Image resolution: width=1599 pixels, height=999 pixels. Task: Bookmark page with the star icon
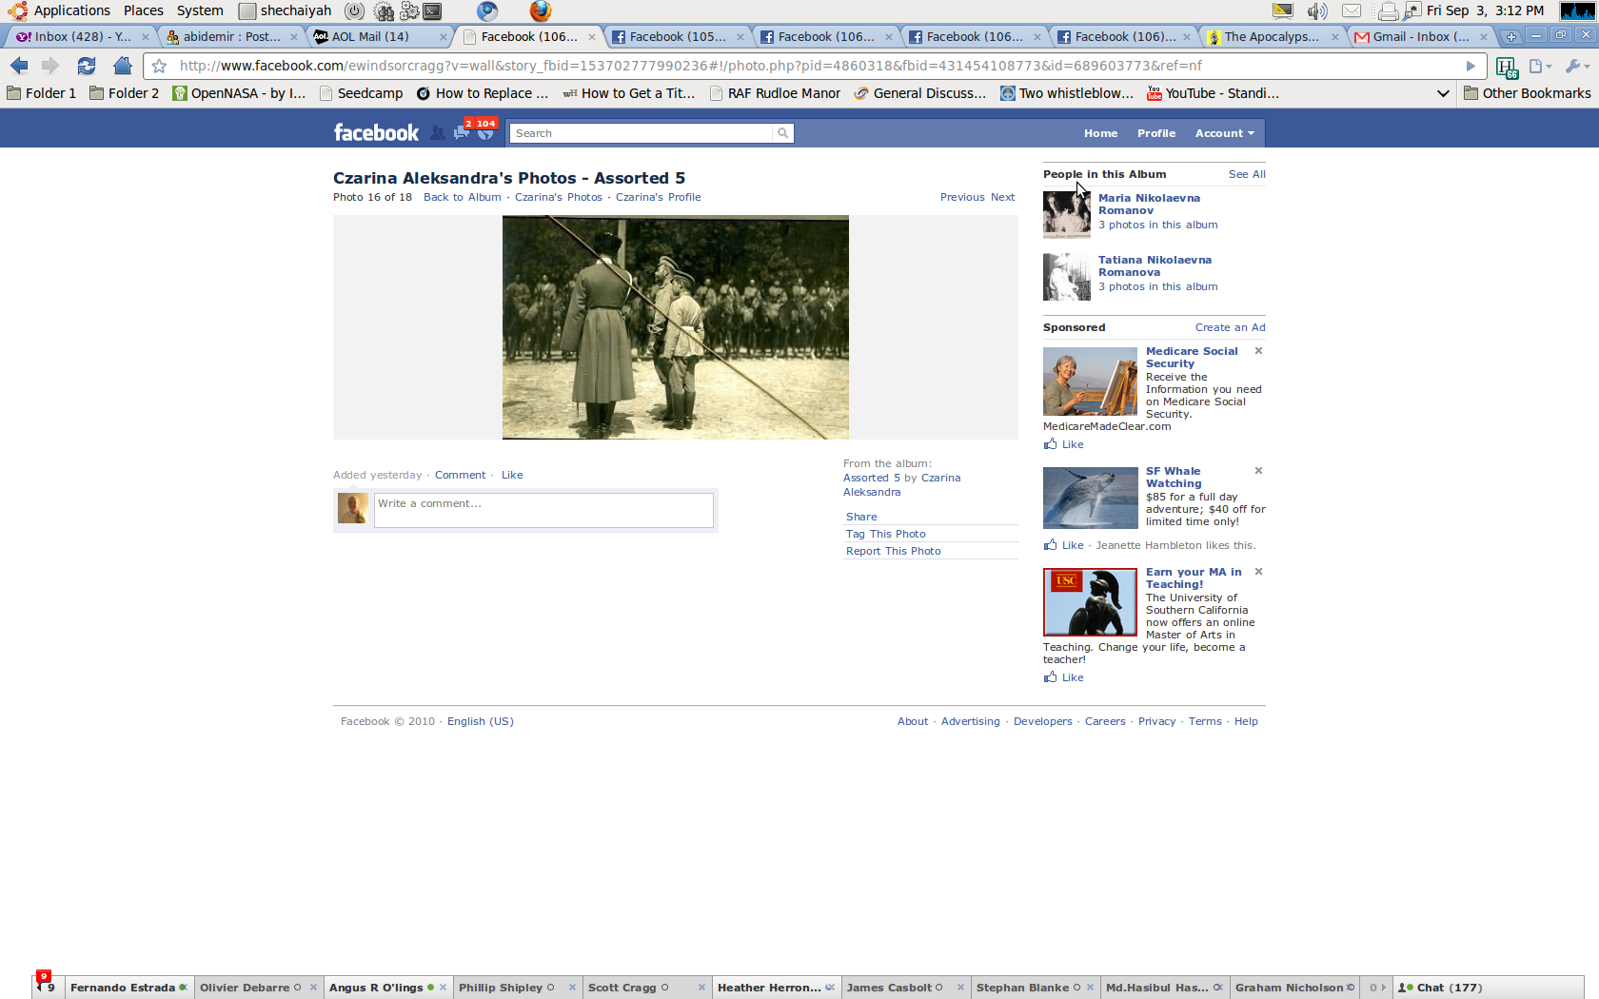click(x=160, y=66)
